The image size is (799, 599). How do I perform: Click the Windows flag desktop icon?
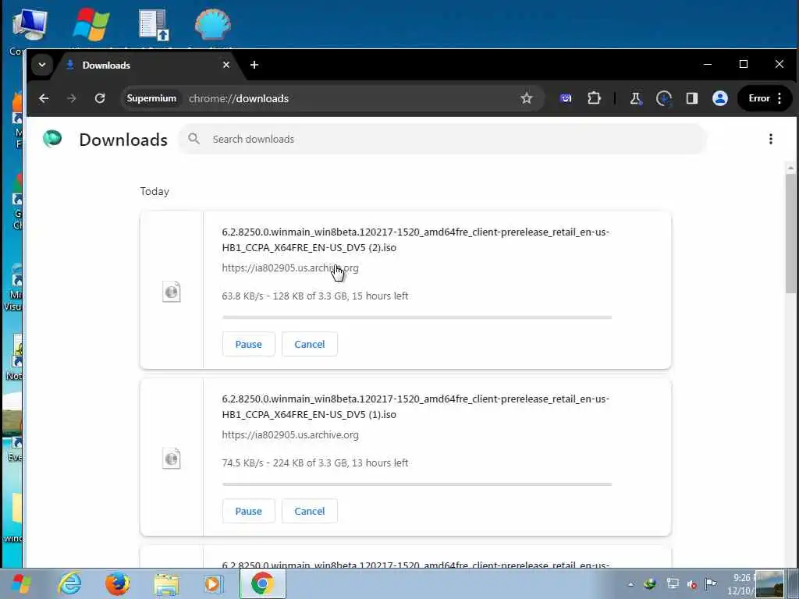91,24
